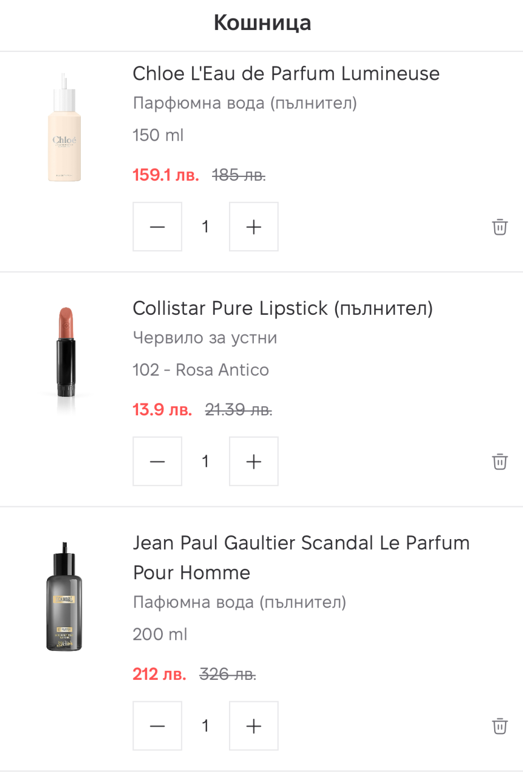This screenshot has height=777, width=523.
Task: Open Collistar Pure Lipstick product title
Action: click(283, 308)
